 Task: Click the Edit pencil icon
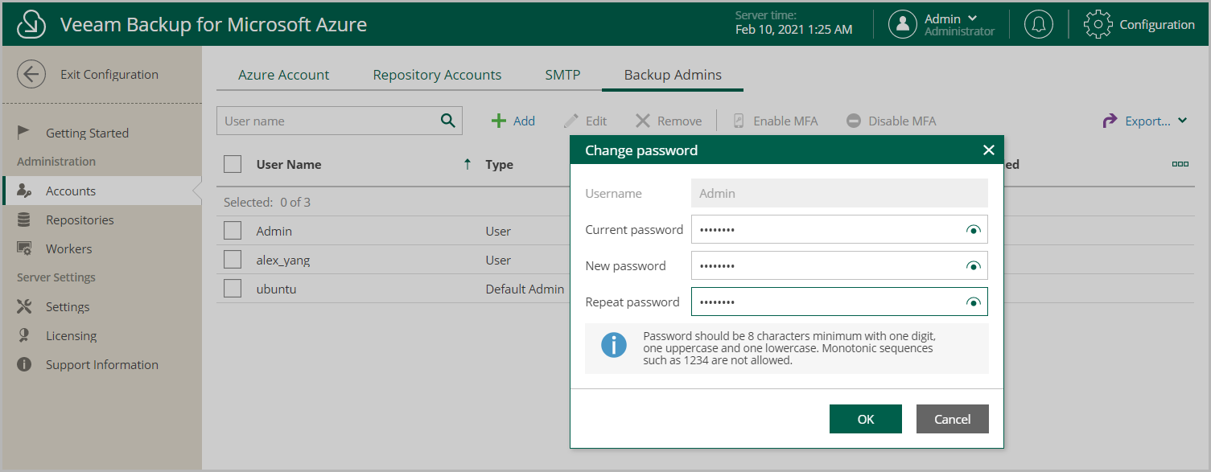(571, 121)
